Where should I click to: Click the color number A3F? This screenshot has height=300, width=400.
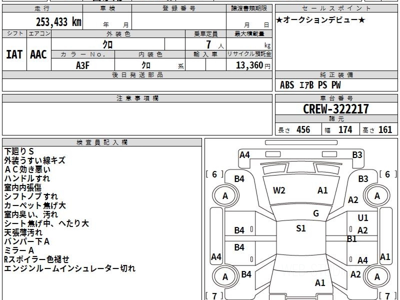pyautogui.click(x=83, y=65)
